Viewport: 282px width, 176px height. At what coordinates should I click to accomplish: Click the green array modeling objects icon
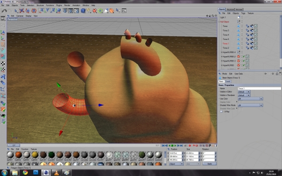[x=100, y=11]
